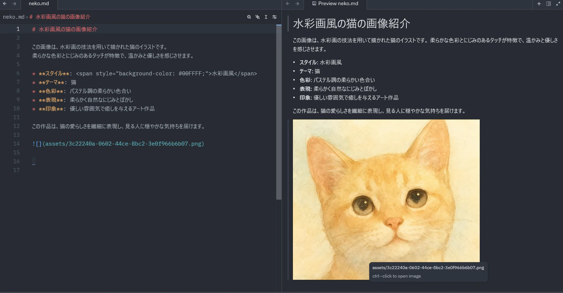The width and height of the screenshot is (563, 293).
Task: Go forward in the preview pane
Action: (297, 4)
